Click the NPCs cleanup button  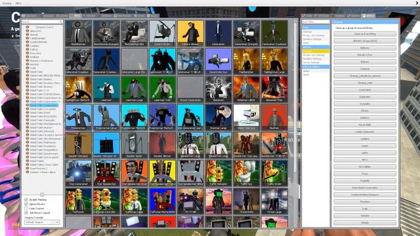coord(365,160)
